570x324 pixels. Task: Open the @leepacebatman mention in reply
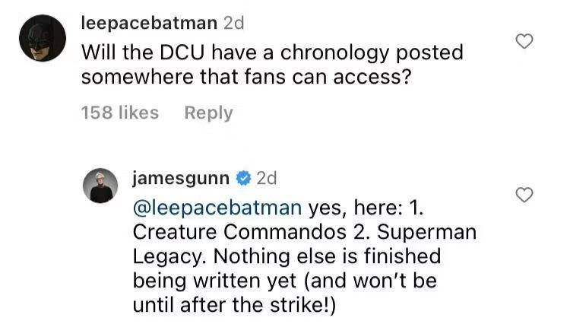[x=217, y=208]
